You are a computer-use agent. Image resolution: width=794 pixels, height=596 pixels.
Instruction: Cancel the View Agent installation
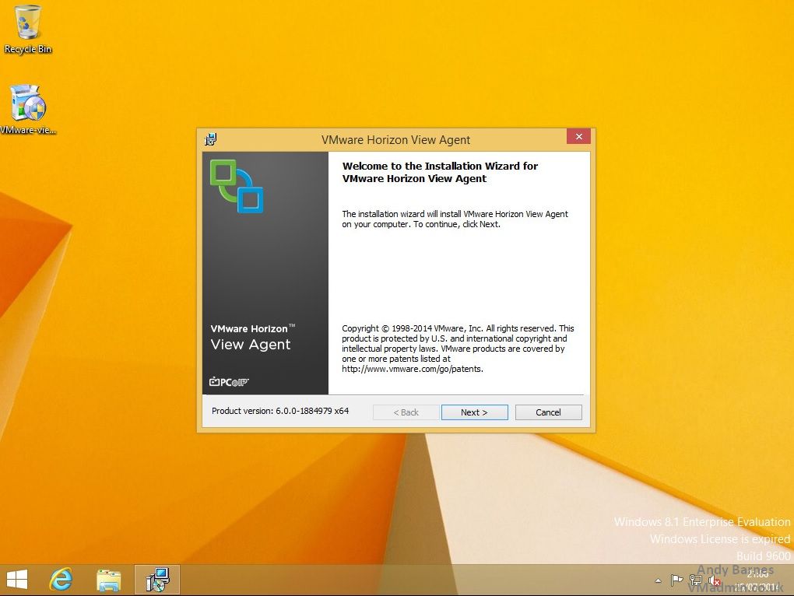[549, 412]
